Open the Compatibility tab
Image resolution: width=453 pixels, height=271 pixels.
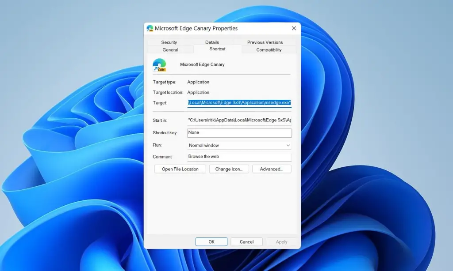tap(269, 49)
